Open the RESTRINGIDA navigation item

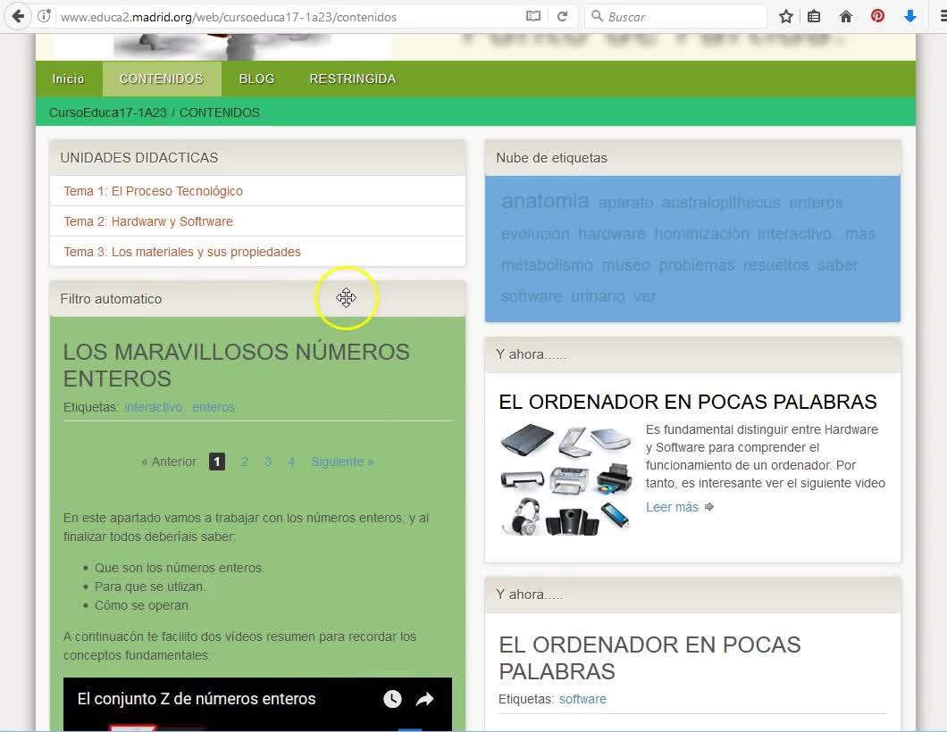pos(353,79)
